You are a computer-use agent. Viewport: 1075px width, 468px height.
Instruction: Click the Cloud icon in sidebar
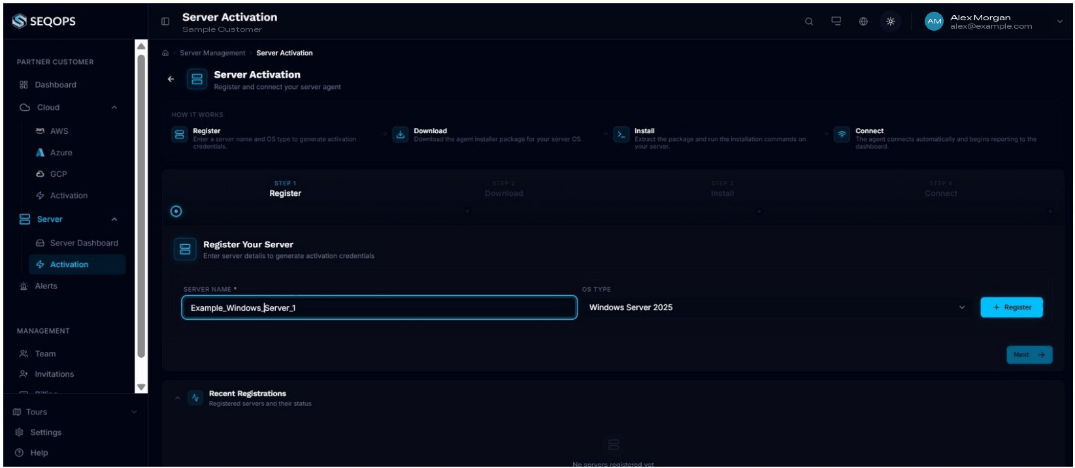point(25,108)
